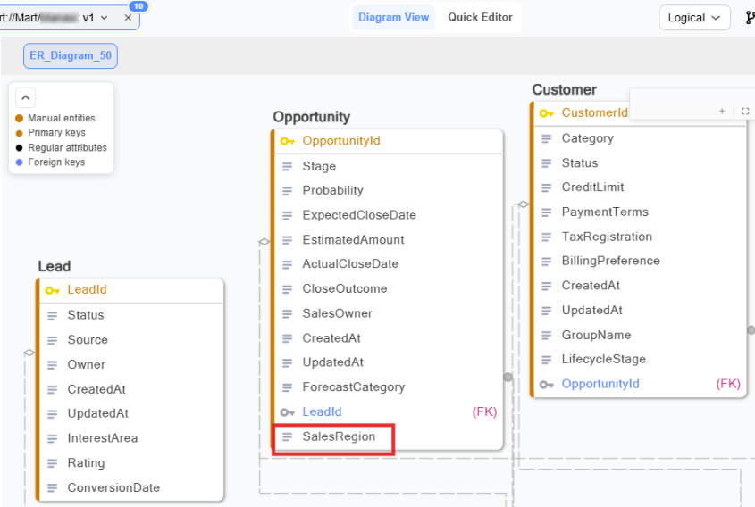
Task: Open the Logical model type dropdown
Action: tap(694, 18)
